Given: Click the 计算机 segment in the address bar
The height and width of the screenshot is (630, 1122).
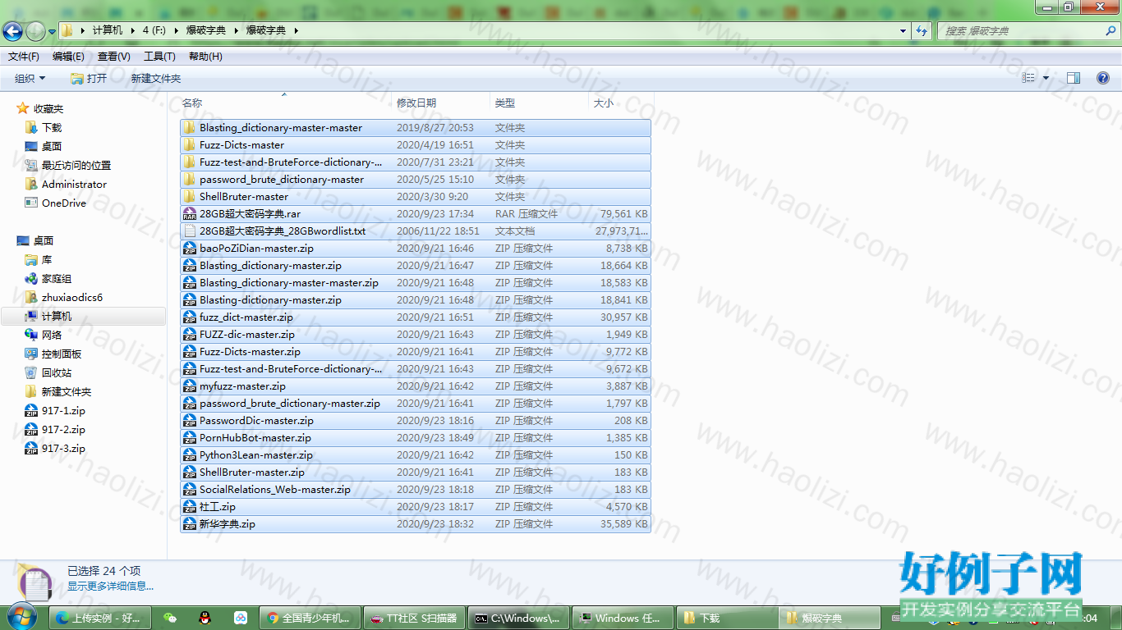Looking at the screenshot, I should pos(108,30).
